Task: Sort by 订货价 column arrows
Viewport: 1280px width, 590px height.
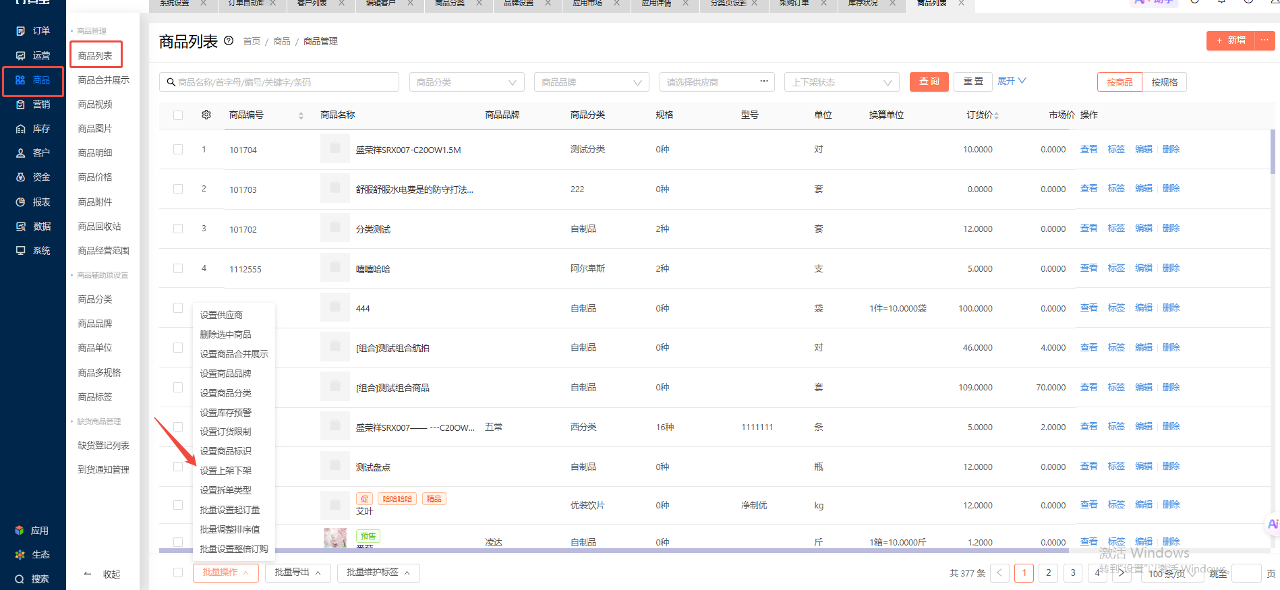Action: (996, 115)
